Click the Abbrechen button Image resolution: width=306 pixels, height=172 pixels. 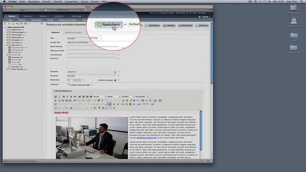point(186,25)
